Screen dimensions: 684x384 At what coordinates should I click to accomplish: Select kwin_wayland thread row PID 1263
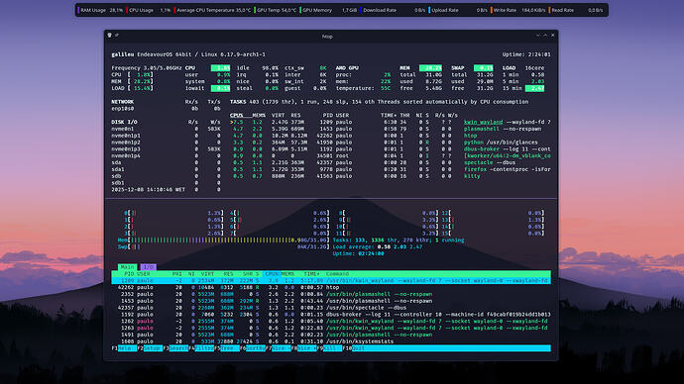pos(331,328)
